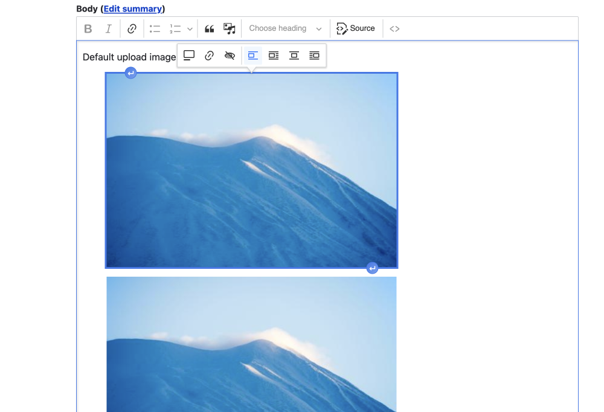The width and height of the screenshot is (604, 412).
Task: Toggle the image caption in the image toolbar
Action: coord(188,56)
